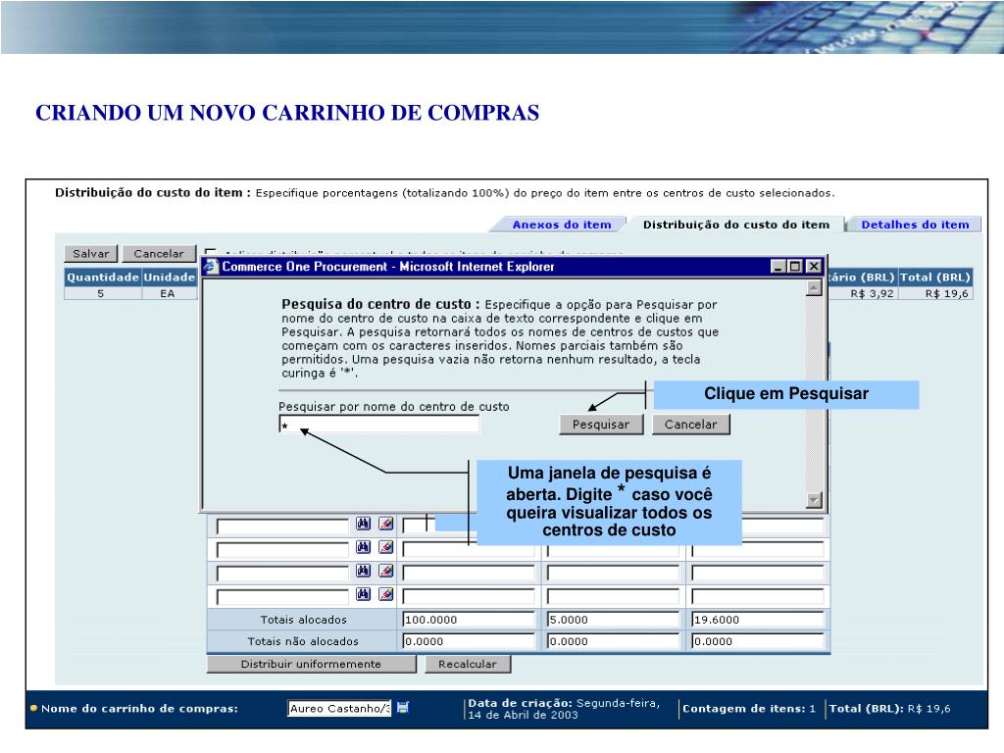Click the unit cell showing EA

(167, 293)
